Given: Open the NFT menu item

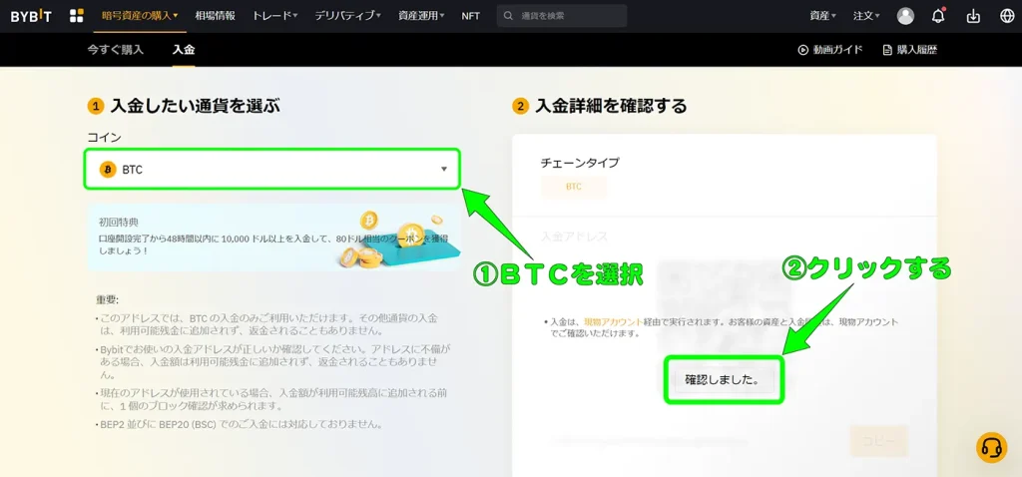Looking at the screenshot, I should click(x=471, y=16).
